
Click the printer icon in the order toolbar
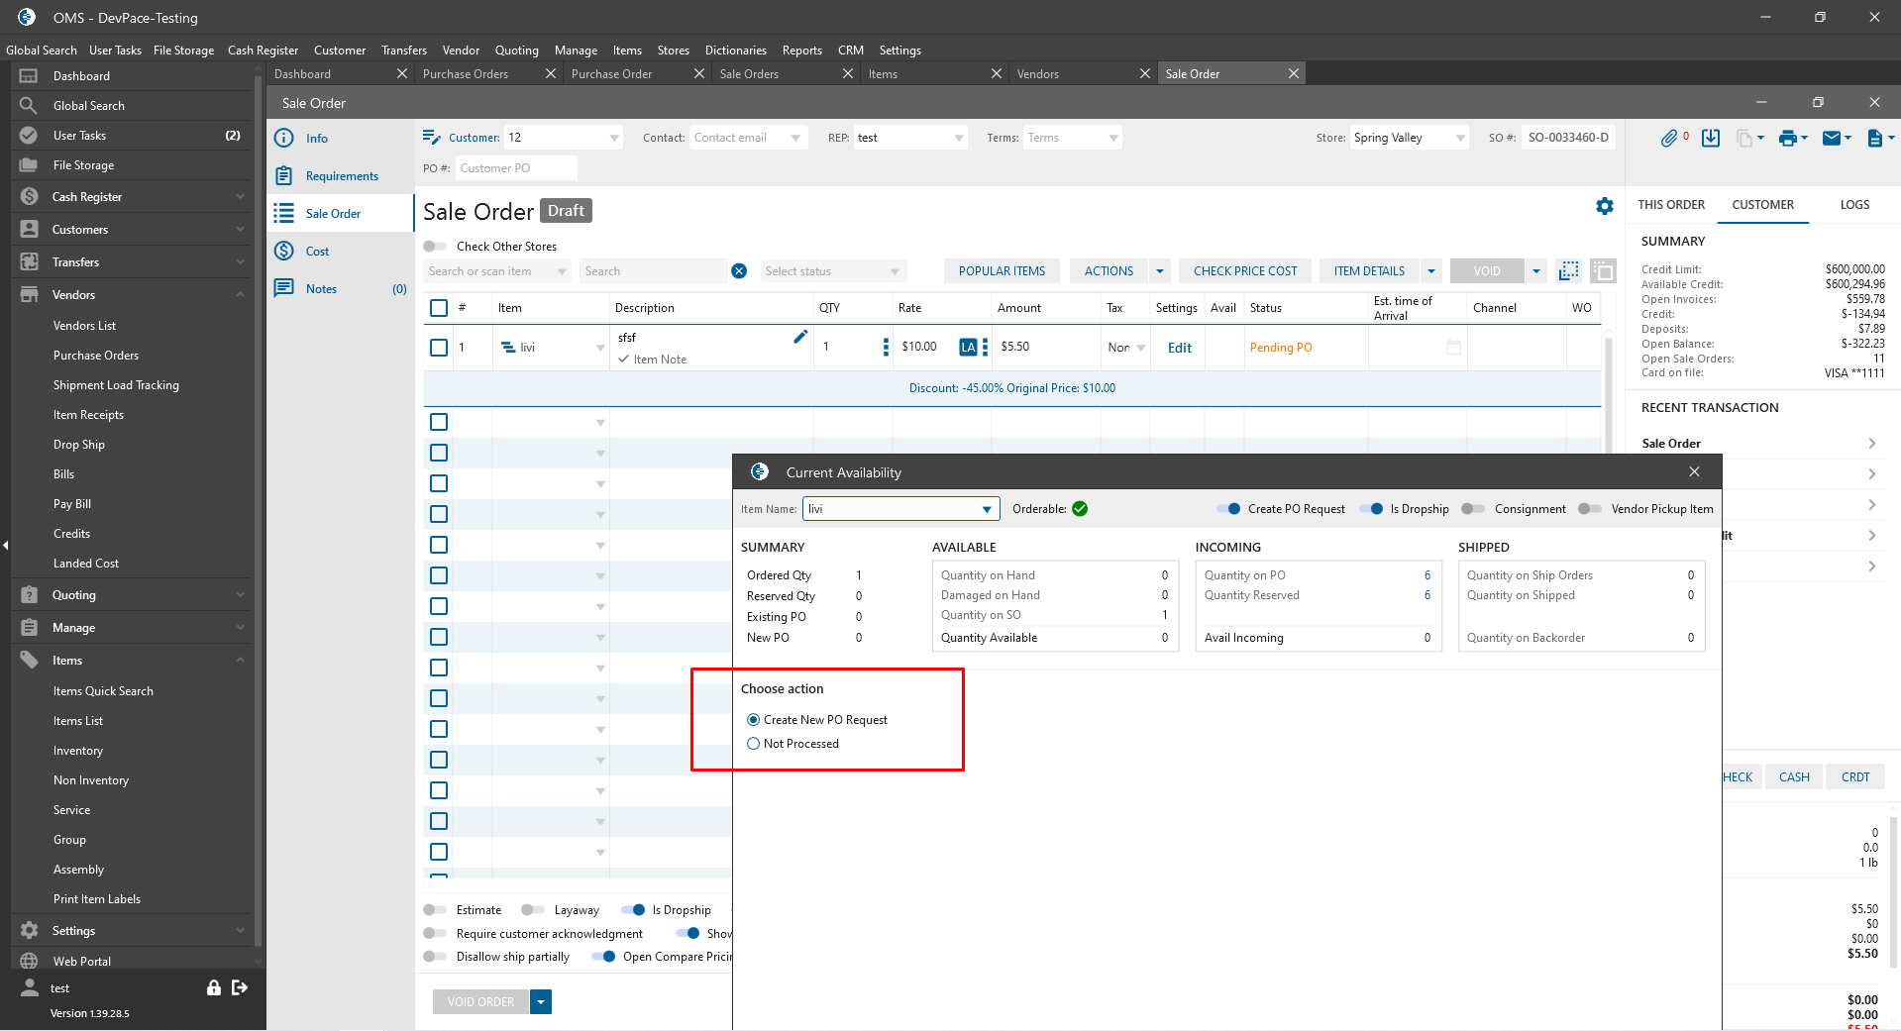(x=1787, y=139)
